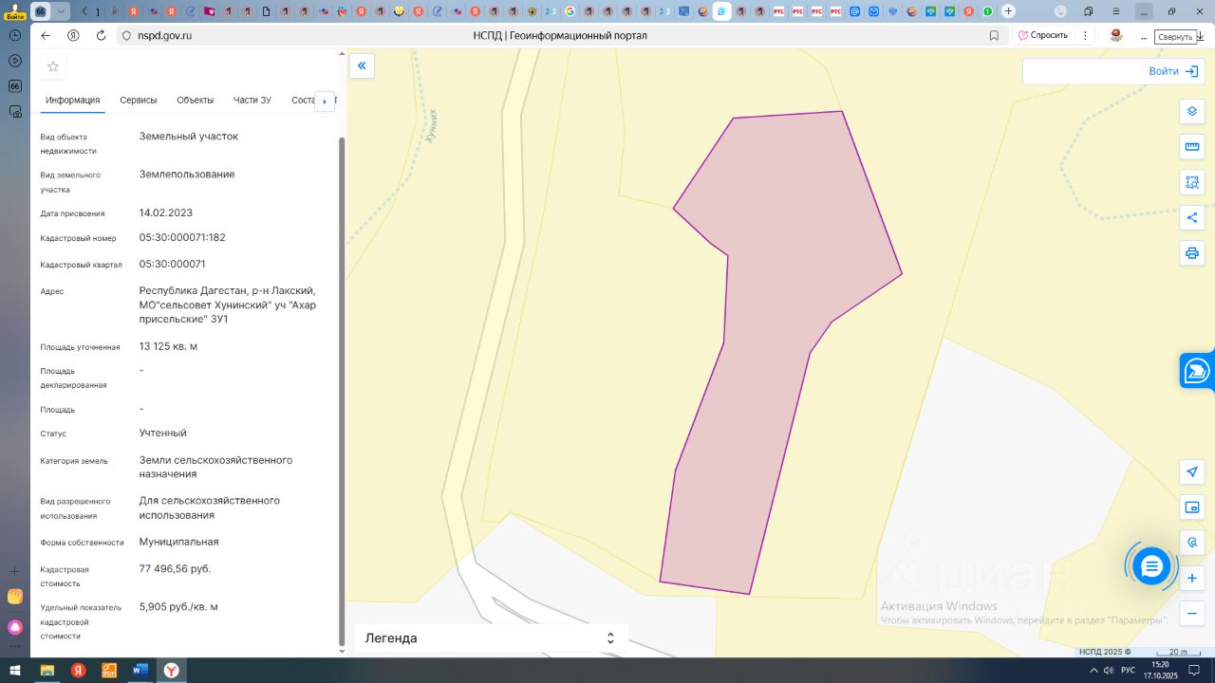This screenshot has width=1215, height=683.
Task: Expand the Легенда panel
Action: [491, 638]
